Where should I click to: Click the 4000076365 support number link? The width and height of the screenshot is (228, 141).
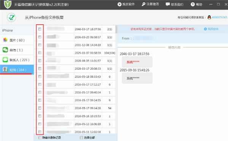(x=219, y=17)
